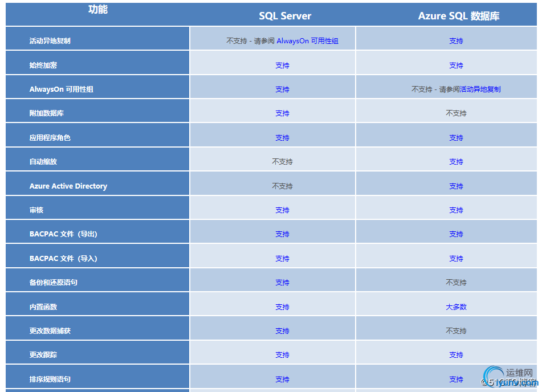Click SQL Server 支持 link for BACPAC 文件 (导出)

(x=282, y=234)
